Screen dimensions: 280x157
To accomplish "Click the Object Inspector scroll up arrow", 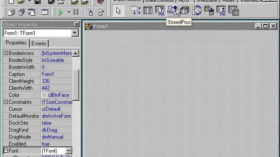I will (76, 53).
